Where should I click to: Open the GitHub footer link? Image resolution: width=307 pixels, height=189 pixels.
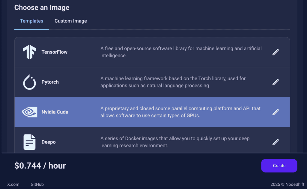coord(37,184)
